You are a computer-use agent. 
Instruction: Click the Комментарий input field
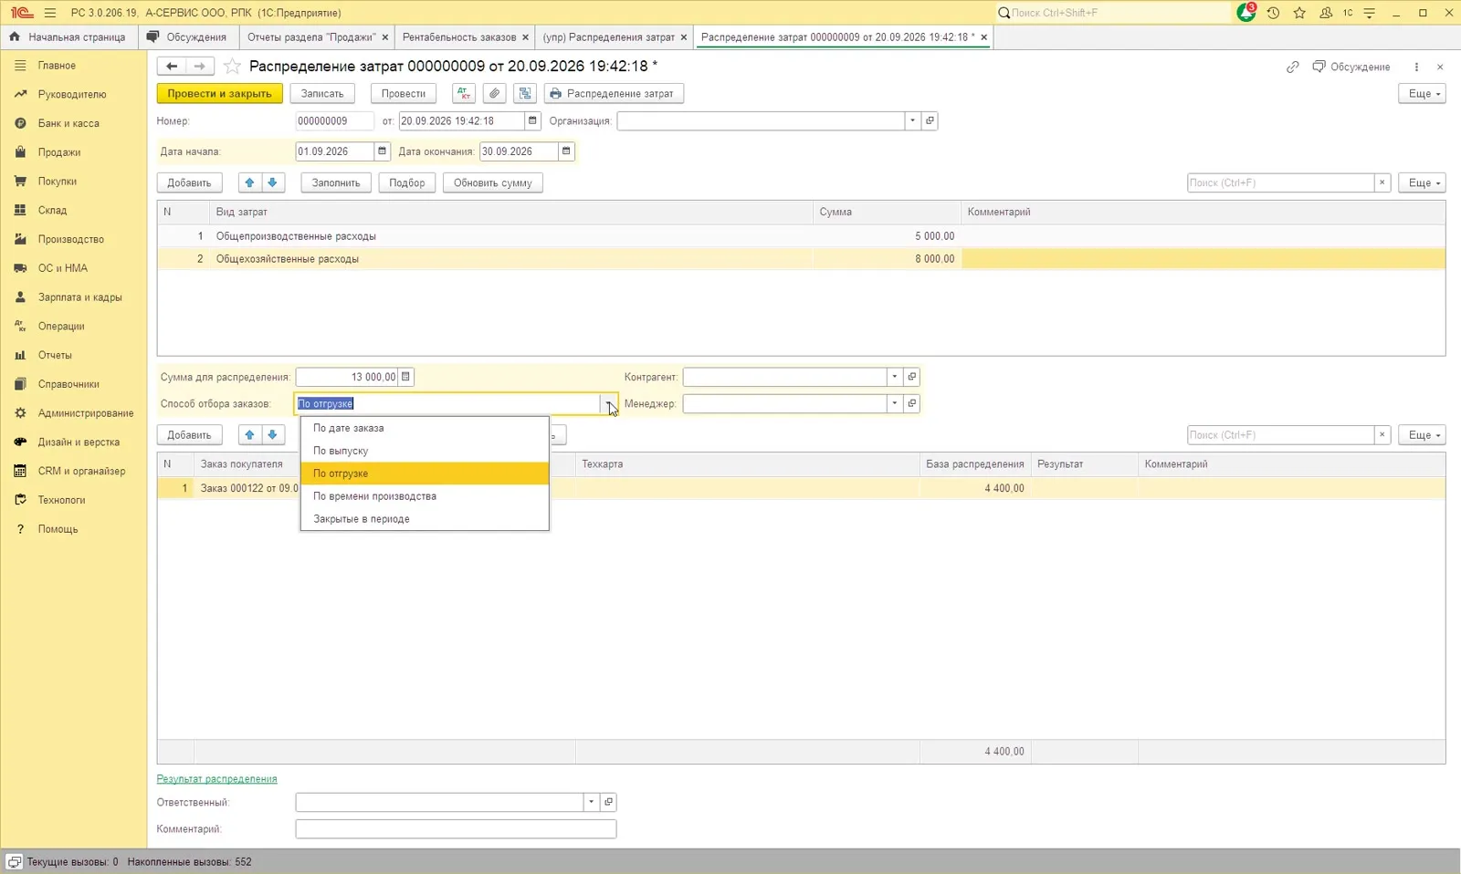click(456, 829)
